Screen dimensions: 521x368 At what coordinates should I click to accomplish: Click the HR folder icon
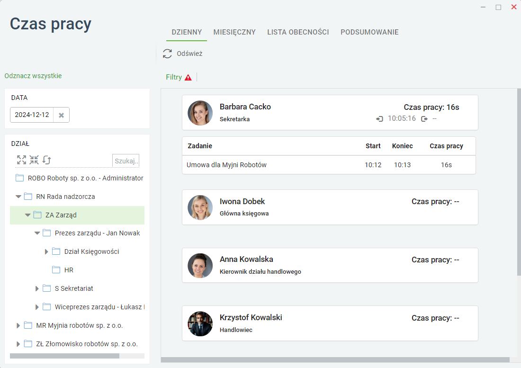coord(56,270)
